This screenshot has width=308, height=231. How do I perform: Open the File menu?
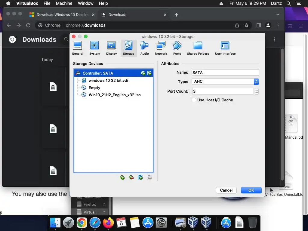pos(47,3)
